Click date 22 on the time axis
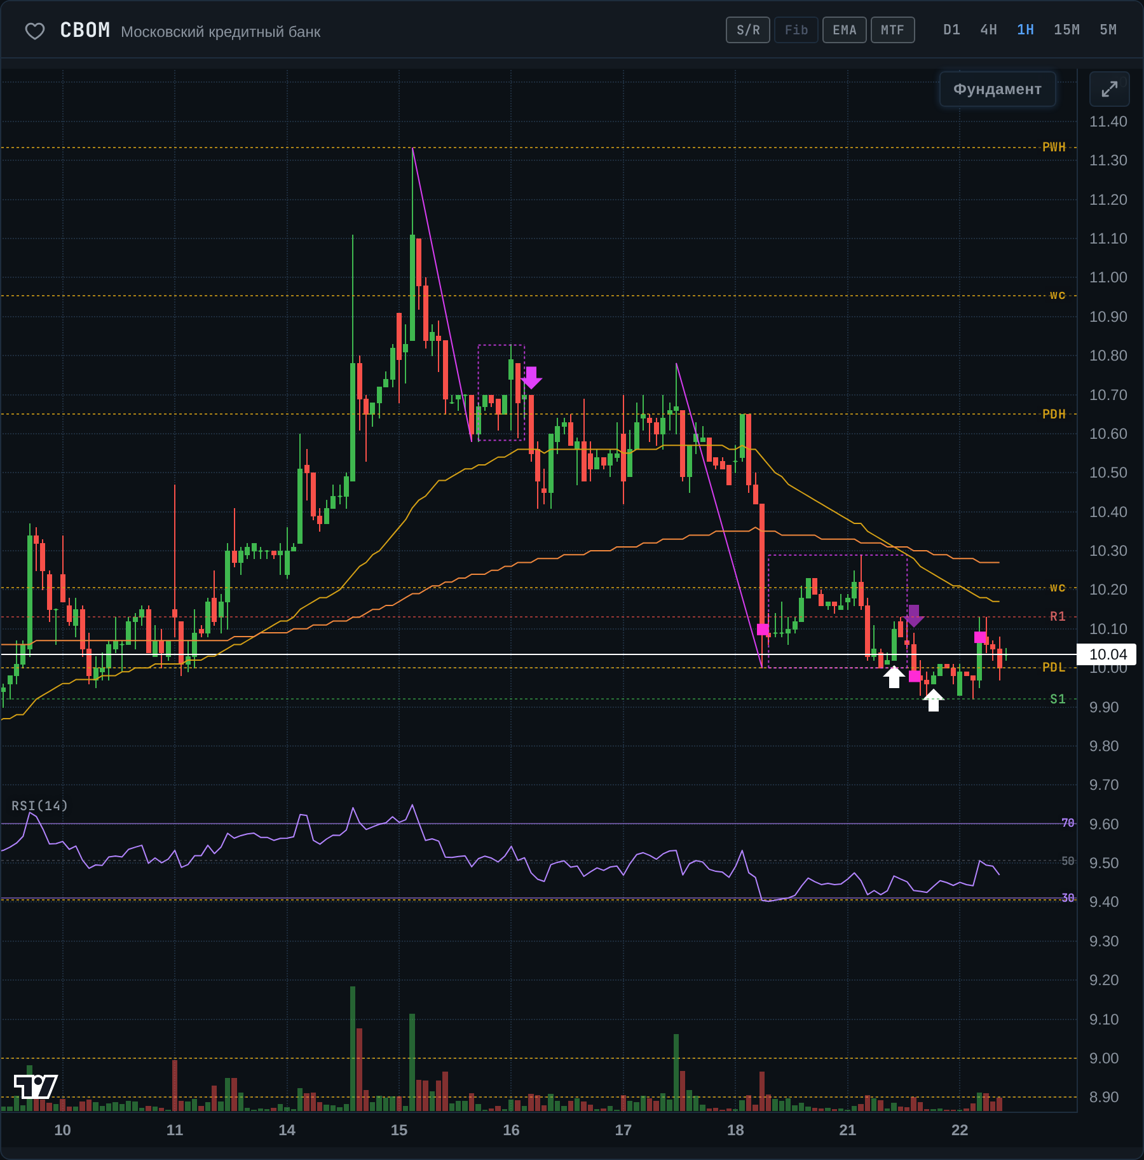The width and height of the screenshot is (1144, 1160). [960, 1130]
